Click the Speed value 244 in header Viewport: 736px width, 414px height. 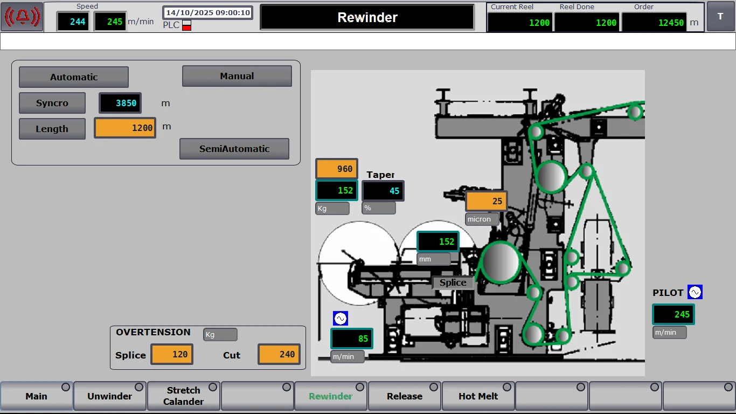tap(73, 22)
